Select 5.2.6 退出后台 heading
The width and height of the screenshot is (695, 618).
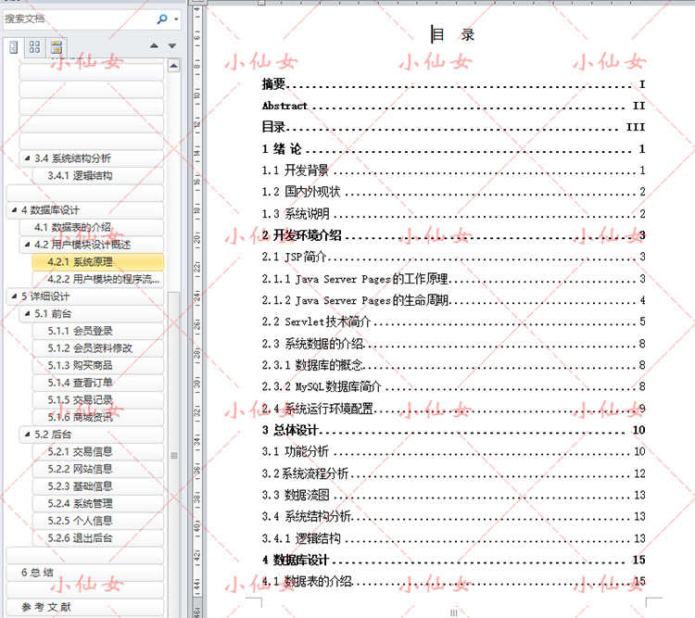97,538
